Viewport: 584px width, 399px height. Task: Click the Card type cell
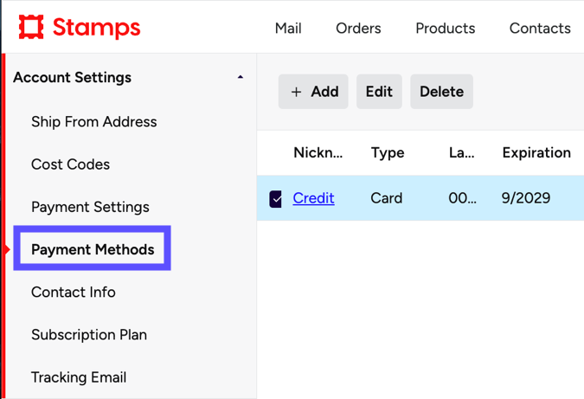tap(386, 198)
